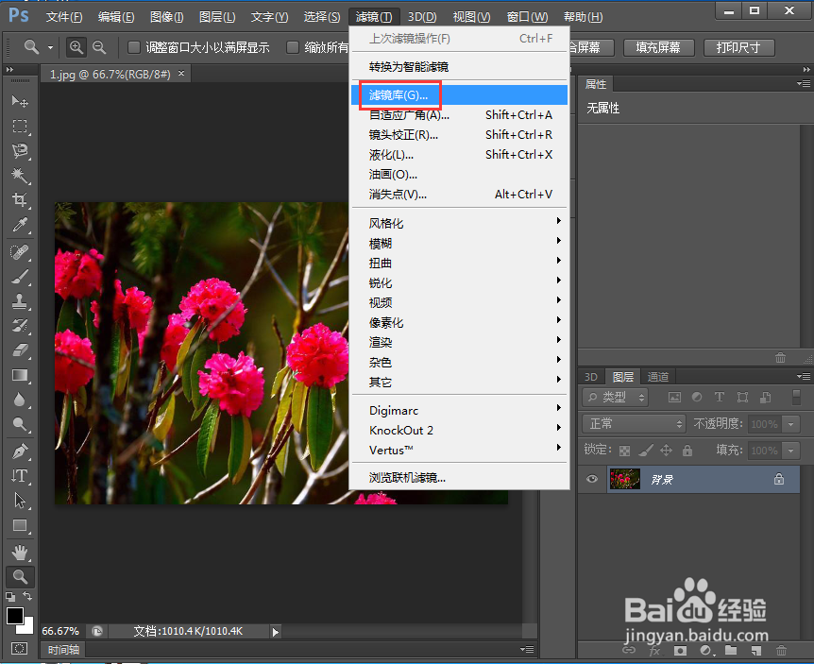Screen dimensions: 814x664
Task: Click the 打印尺寸 button
Action: click(x=739, y=47)
